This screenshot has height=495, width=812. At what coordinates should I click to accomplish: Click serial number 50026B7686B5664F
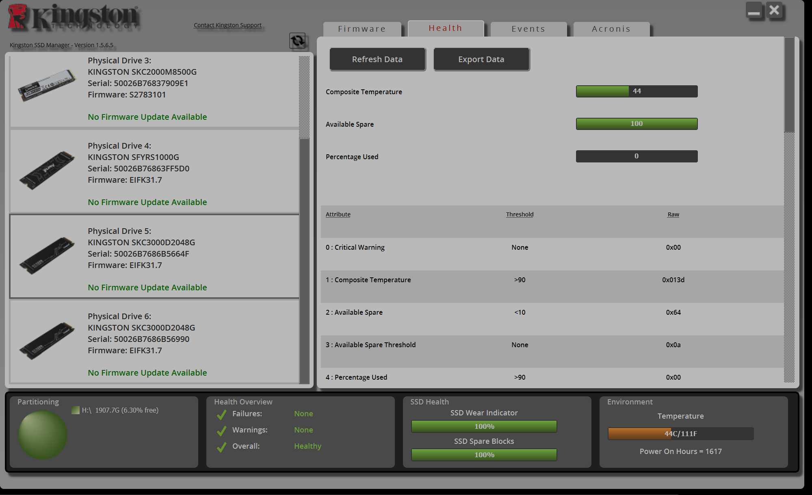click(x=152, y=254)
